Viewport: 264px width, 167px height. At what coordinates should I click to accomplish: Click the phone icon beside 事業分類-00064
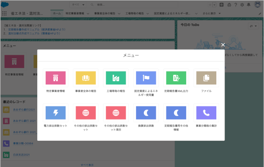click(x=6, y=144)
